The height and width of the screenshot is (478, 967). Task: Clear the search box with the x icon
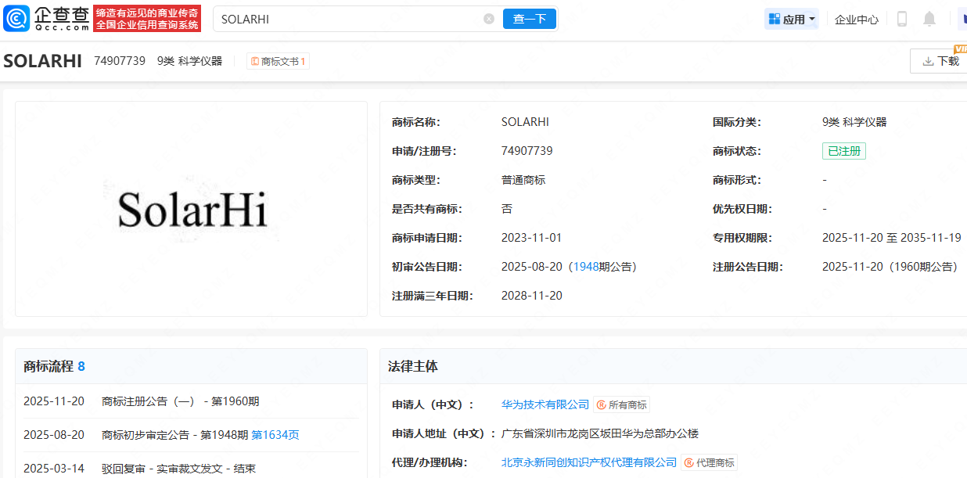pos(489,18)
